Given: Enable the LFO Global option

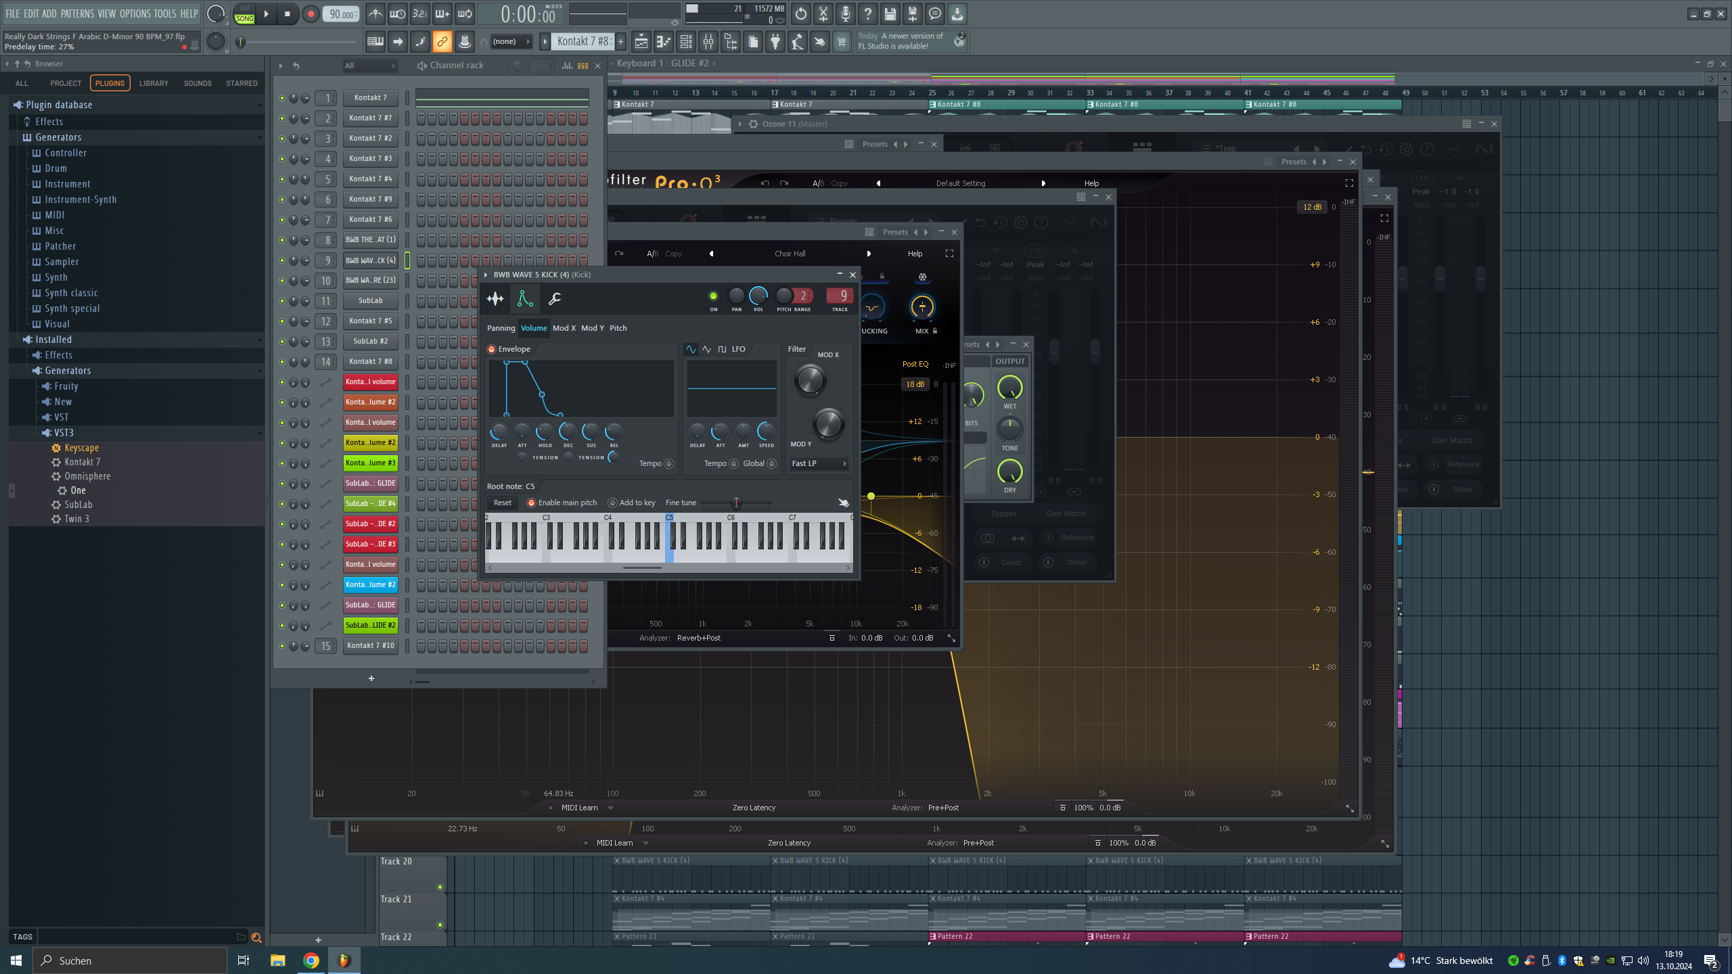Looking at the screenshot, I should point(771,463).
